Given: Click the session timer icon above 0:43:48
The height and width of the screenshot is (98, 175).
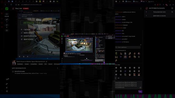Looking at the screenshot, I should 7,14.
